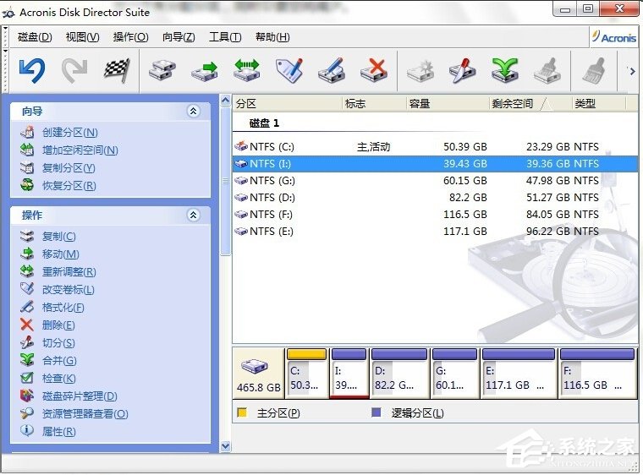The width and height of the screenshot is (643, 475).
Task: Collapse the 操作 panel
Action: (x=194, y=216)
